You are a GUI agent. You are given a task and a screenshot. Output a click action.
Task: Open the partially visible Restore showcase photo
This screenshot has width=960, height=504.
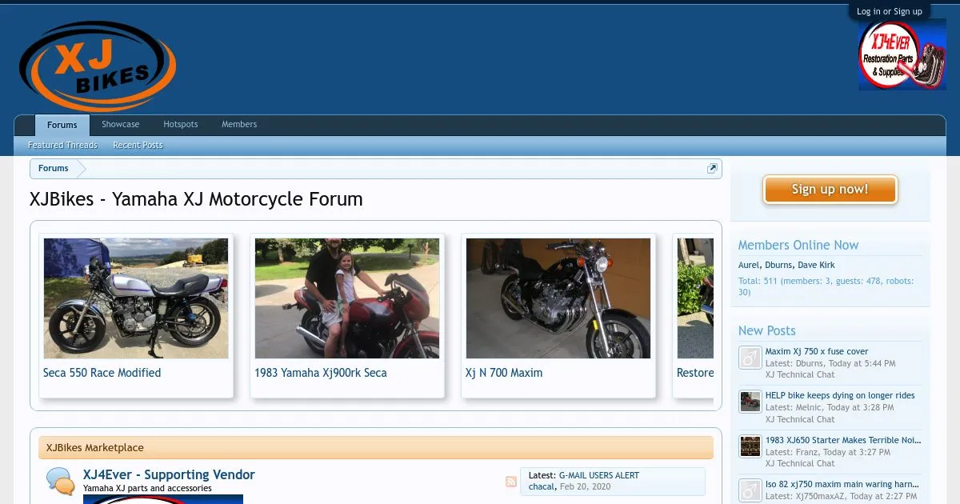695,298
